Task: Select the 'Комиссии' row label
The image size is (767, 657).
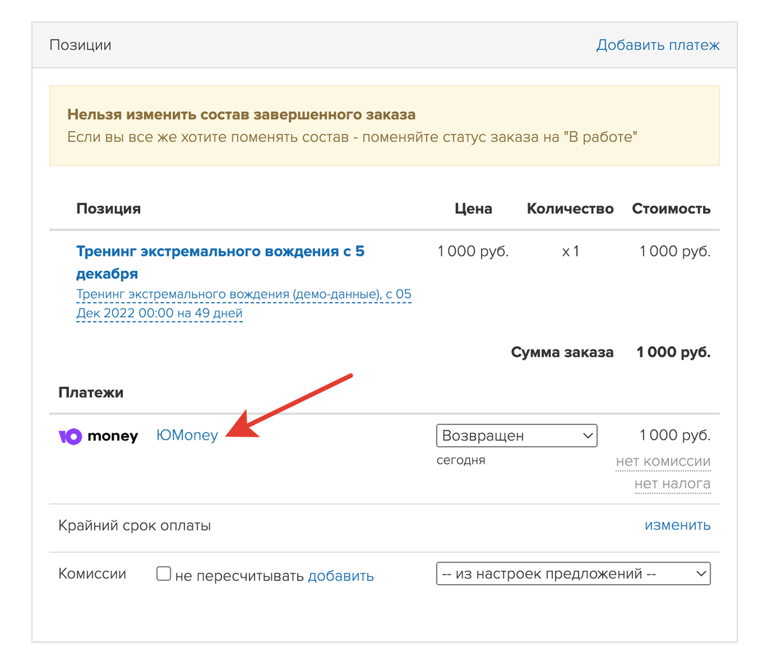Action: click(93, 574)
